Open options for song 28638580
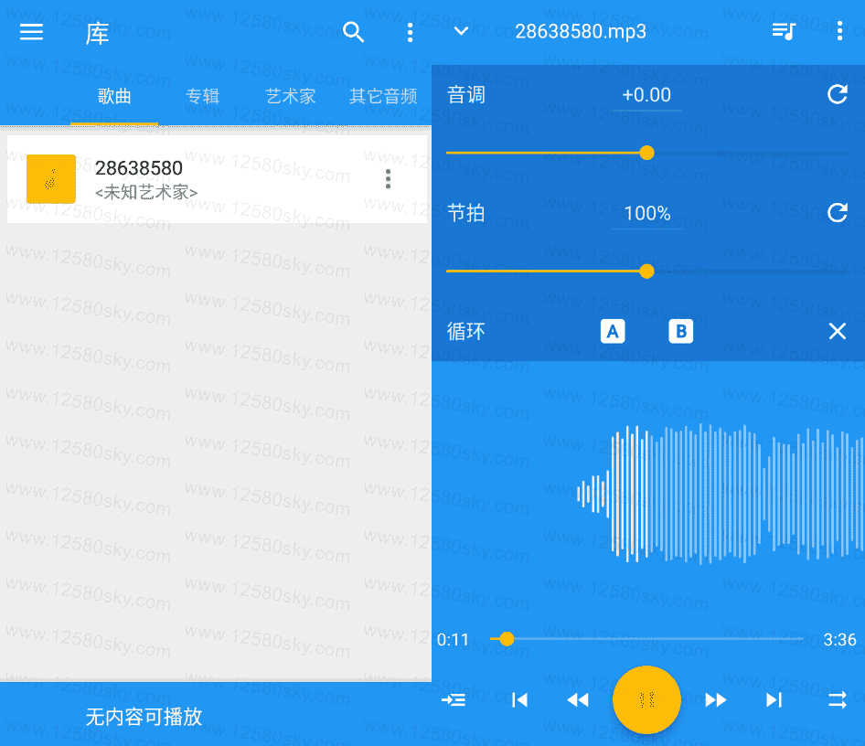The height and width of the screenshot is (746, 865). point(388,178)
